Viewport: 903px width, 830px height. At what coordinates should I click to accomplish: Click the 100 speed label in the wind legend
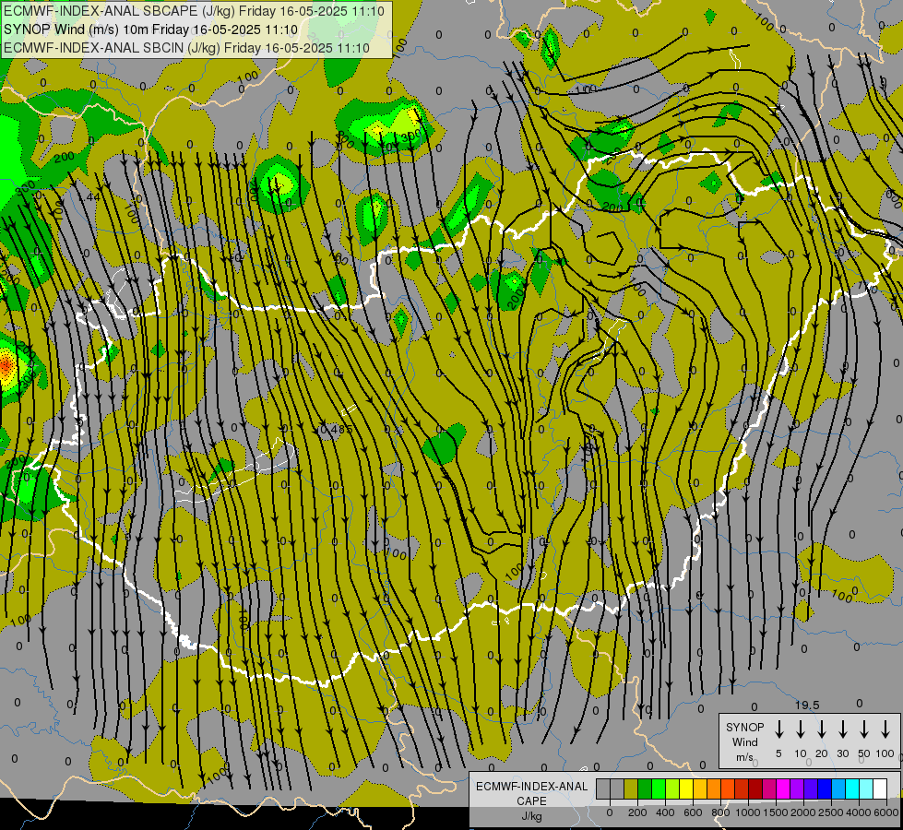pyautogui.click(x=885, y=753)
